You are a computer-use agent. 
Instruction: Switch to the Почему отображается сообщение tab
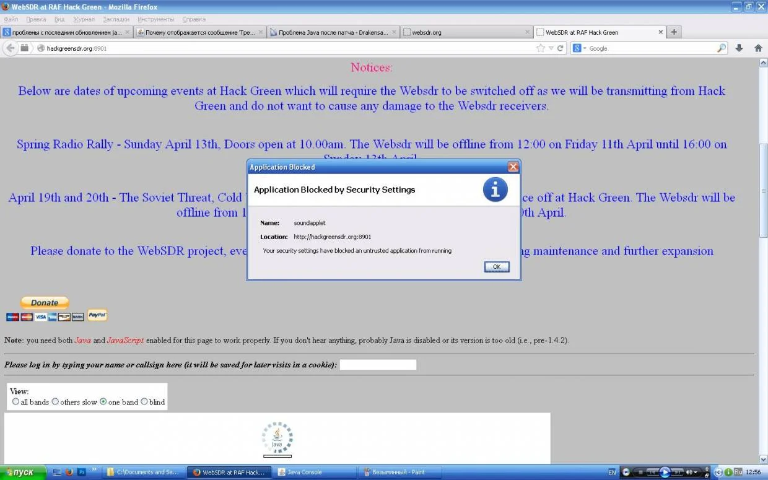coord(200,32)
